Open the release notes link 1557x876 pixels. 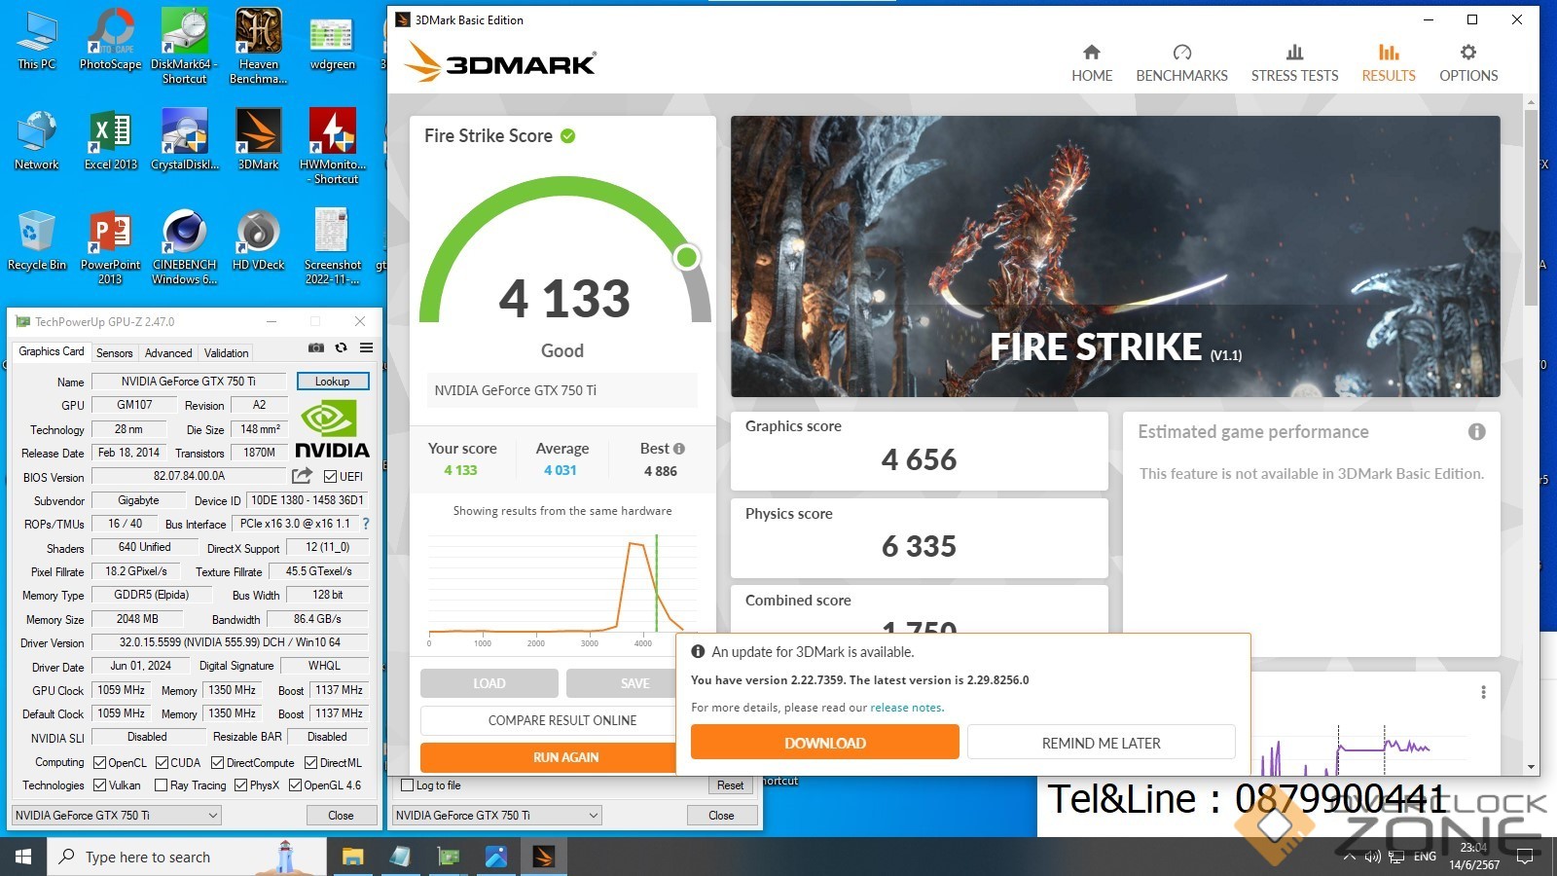907,708
